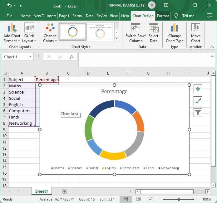The height and width of the screenshot is (203, 217).
Task: Expand the Chart Styles gallery More arrow
Action: 117,38
